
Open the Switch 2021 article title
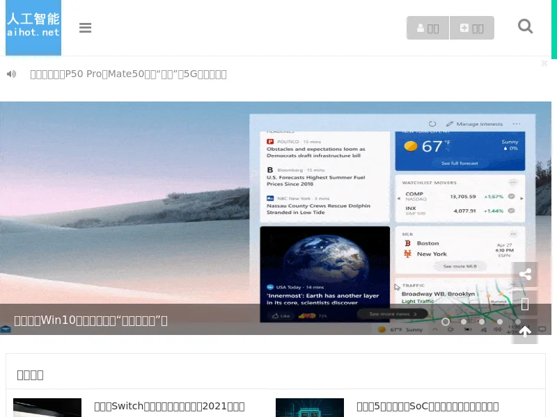coord(169,406)
